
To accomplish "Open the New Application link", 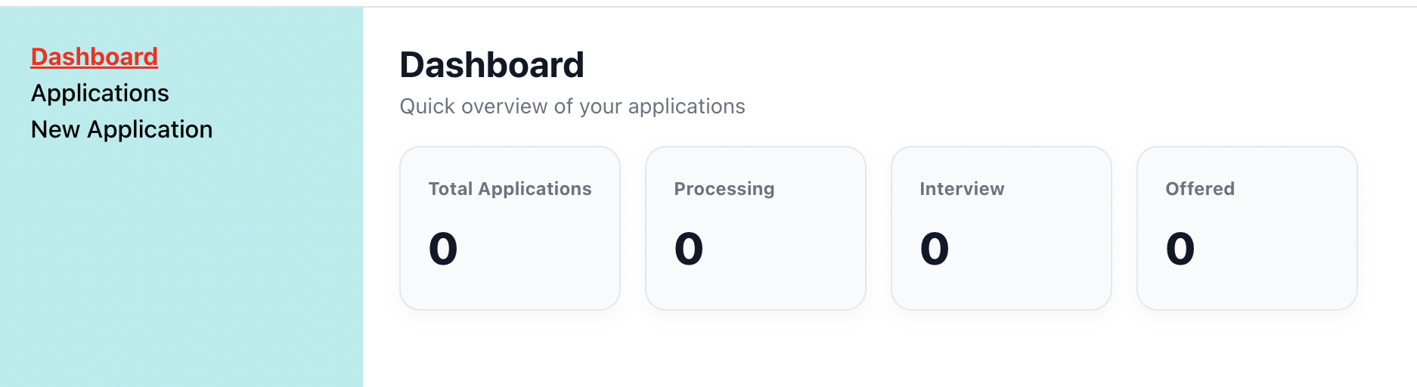I will click(122, 129).
